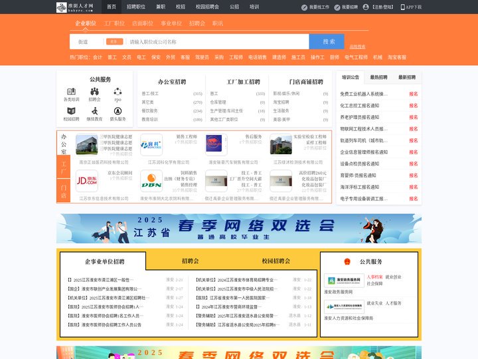The height and width of the screenshot is (359, 478).
Task: Switch to the 事业单位 search tab
Action: (171, 23)
